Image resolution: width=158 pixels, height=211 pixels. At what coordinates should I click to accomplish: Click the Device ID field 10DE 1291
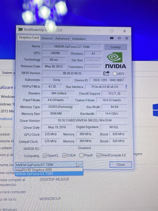[108, 80]
